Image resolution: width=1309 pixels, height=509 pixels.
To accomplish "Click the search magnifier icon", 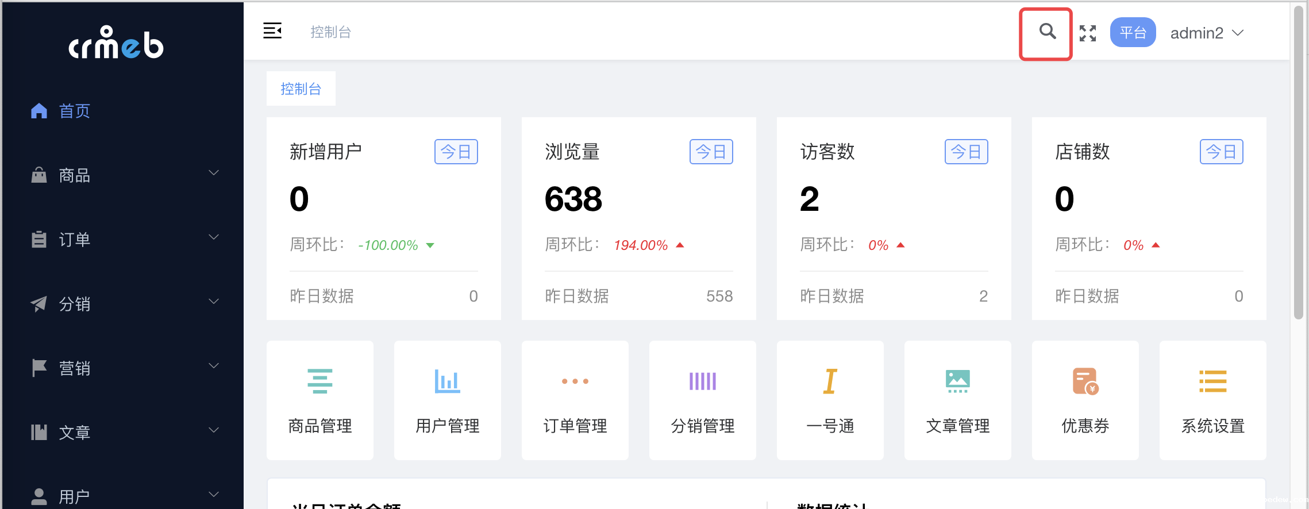I will click(x=1047, y=32).
